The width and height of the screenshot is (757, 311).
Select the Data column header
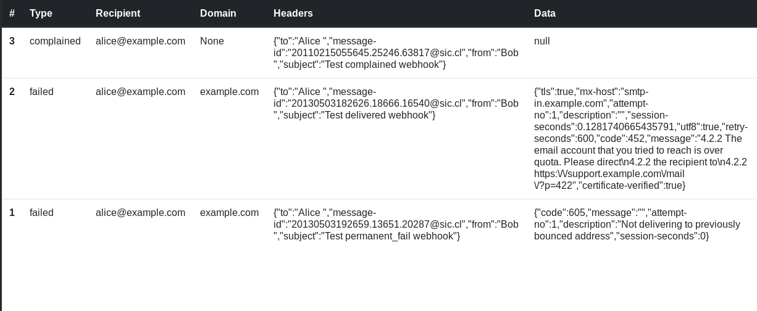tap(545, 13)
